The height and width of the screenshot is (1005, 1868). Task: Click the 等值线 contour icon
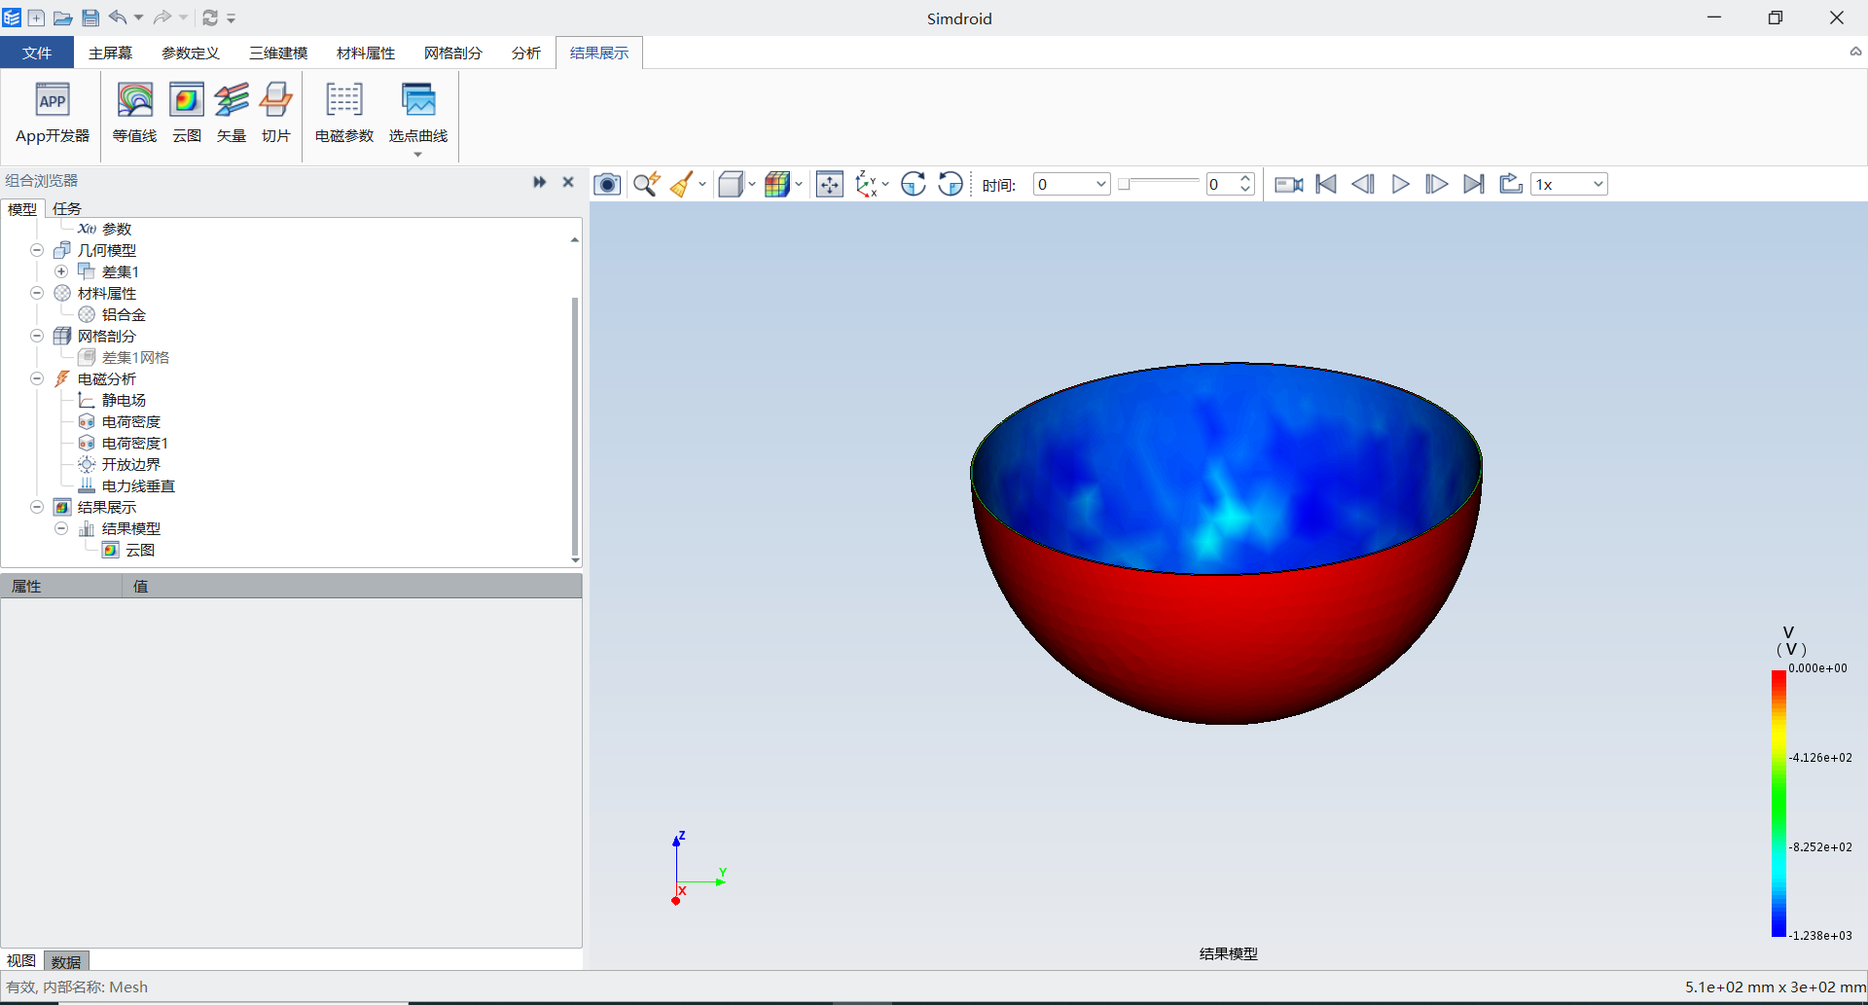pyautogui.click(x=134, y=114)
